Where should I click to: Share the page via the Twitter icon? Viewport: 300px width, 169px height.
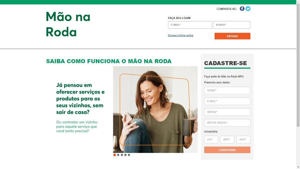[x=248, y=9]
